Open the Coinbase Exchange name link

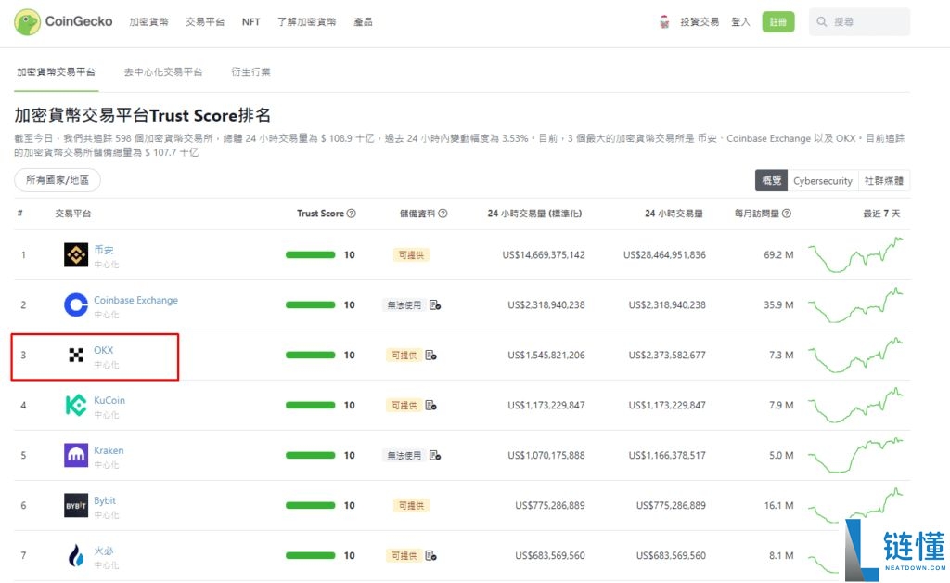click(135, 300)
